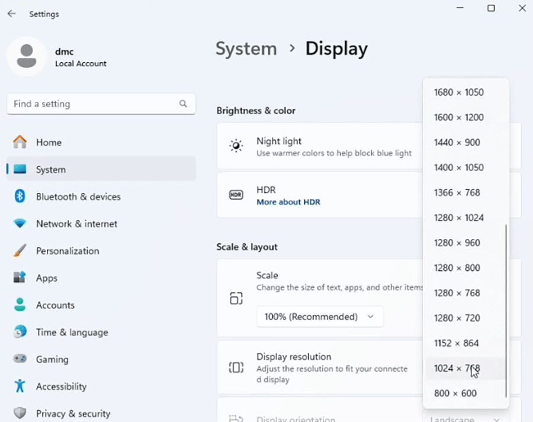533x422 pixels.
Task: Click the Display resolution icon
Action: click(236, 368)
